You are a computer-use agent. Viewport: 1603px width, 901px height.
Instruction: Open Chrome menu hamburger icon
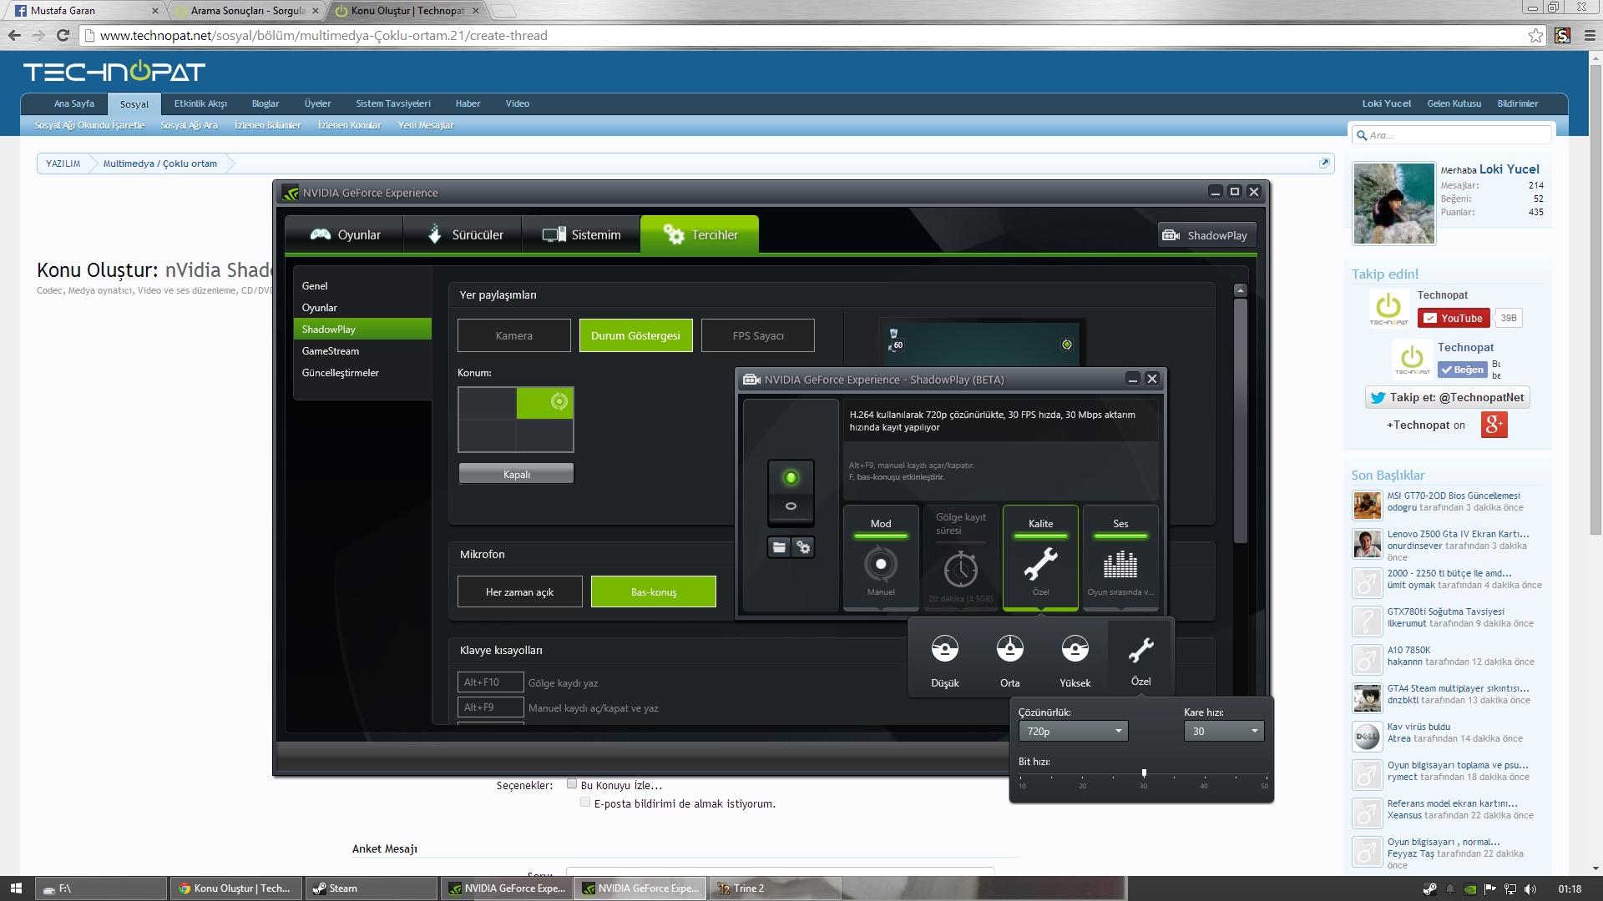pos(1590,36)
